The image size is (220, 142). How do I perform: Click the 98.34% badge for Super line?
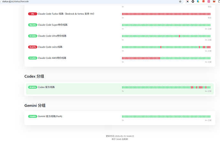click(33, 25)
